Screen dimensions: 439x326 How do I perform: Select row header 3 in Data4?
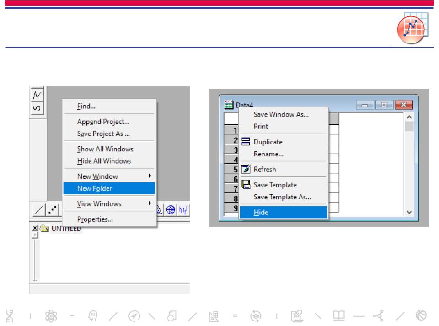[231, 150]
